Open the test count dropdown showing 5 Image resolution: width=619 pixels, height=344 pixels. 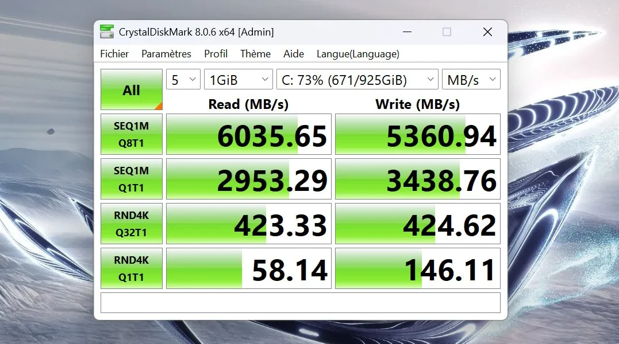pos(183,79)
